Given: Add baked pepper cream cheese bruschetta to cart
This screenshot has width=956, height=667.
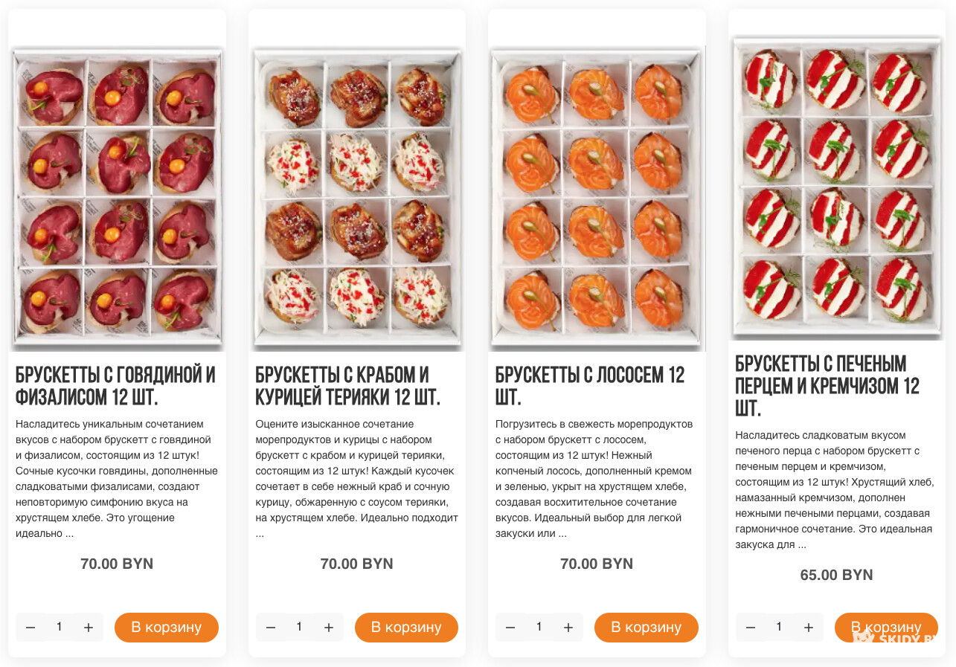Looking at the screenshot, I should (886, 628).
